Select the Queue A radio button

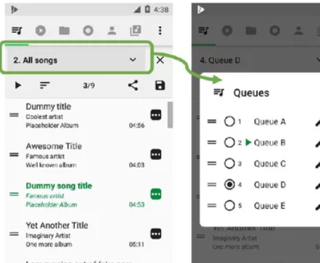(x=229, y=121)
